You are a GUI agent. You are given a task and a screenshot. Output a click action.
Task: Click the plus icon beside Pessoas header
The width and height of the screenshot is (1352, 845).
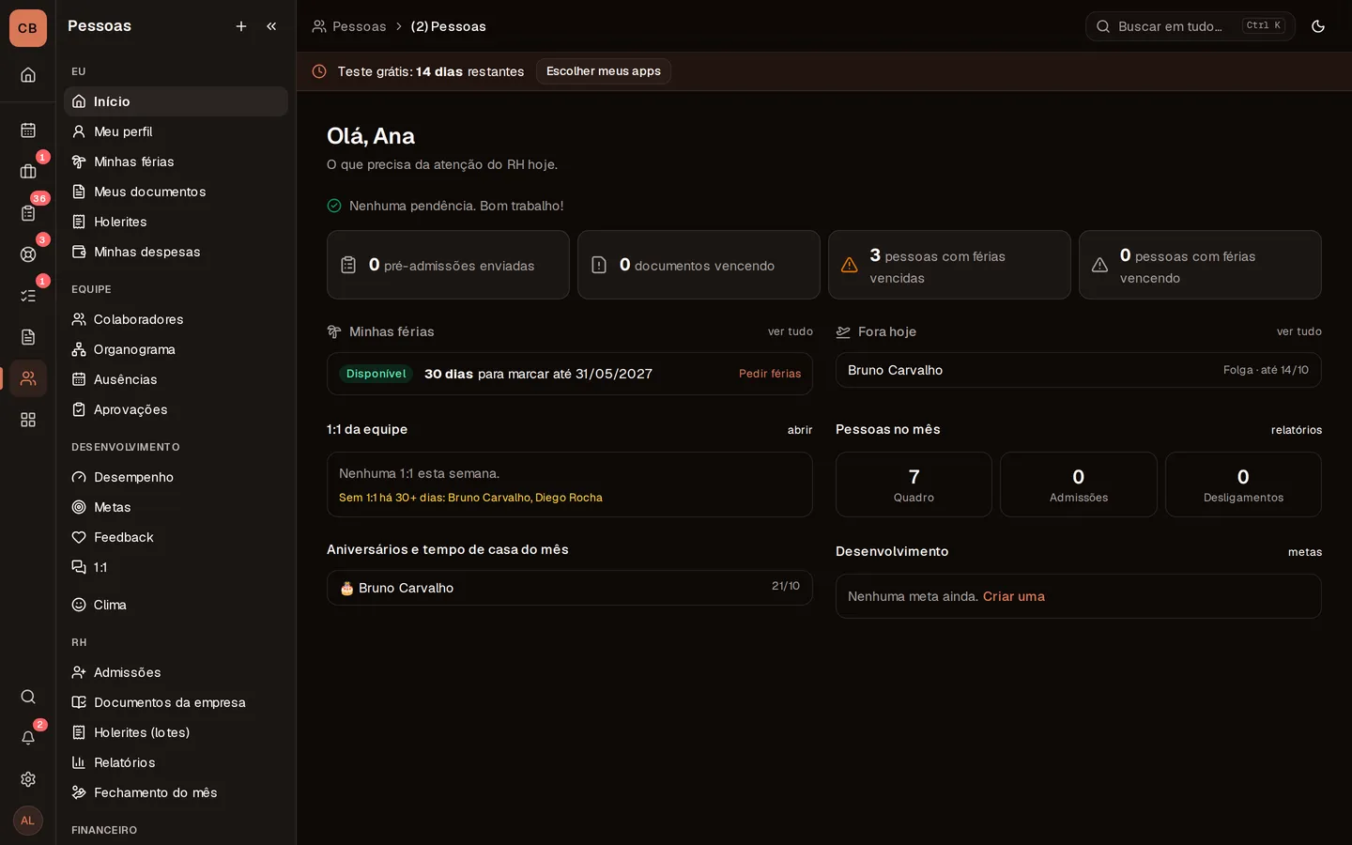(241, 26)
